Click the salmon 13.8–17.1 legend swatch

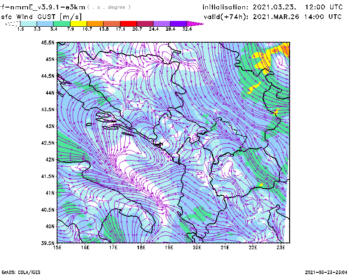tap(112, 24)
